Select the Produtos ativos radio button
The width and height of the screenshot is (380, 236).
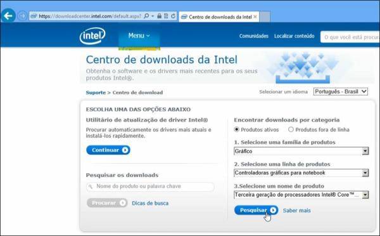(236, 129)
